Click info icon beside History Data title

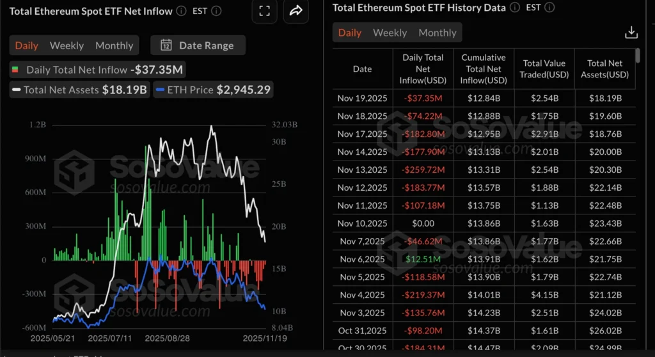tap(514, 8)
